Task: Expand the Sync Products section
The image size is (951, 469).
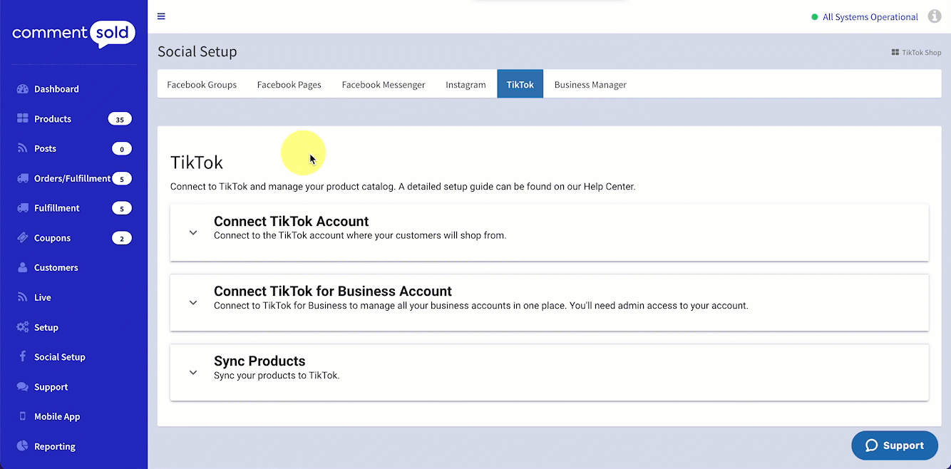Action: coord(193,372)
